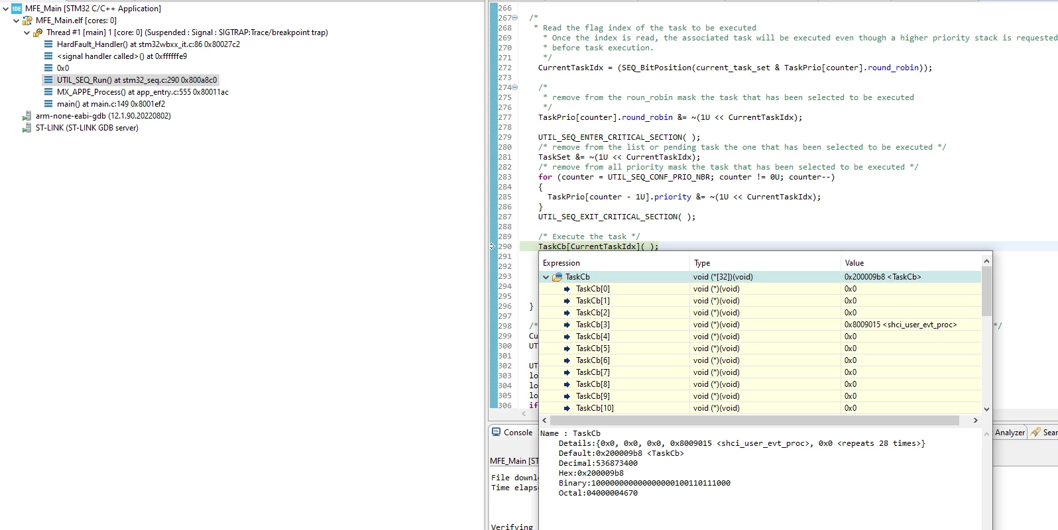The height and width of the screenshot is (530, 1058).
Task: Click the Console view icon
Action: (496, 432)
